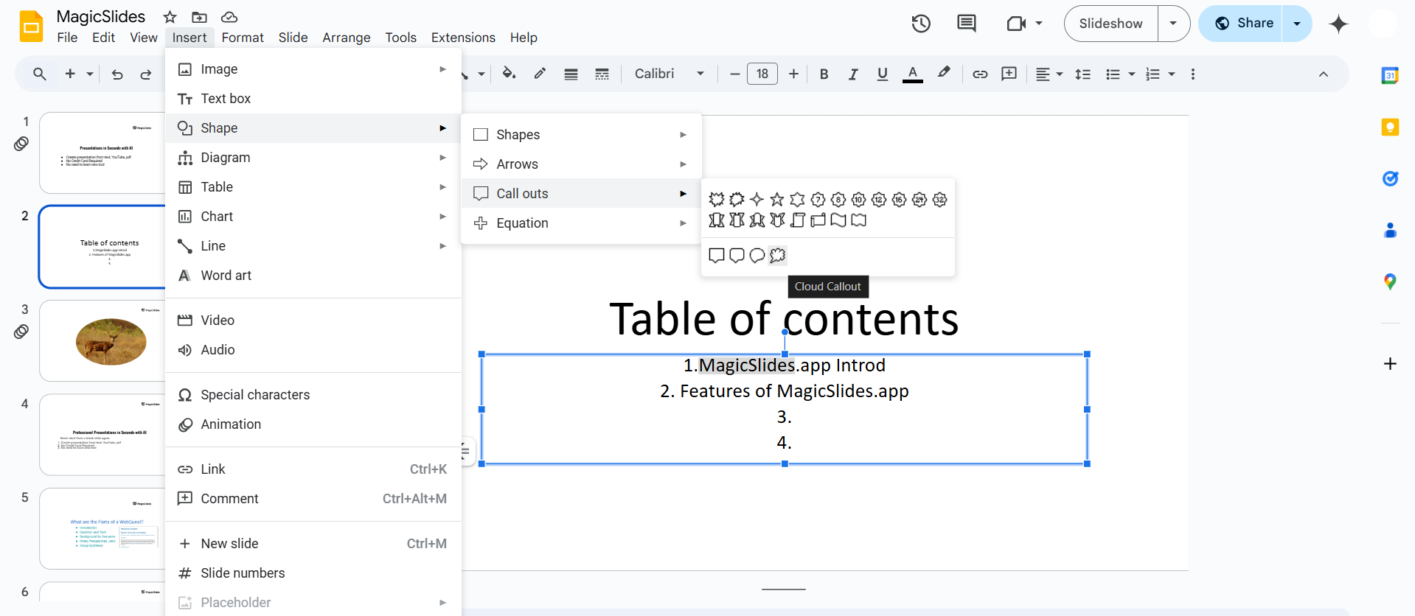Image resolution: width=1415 pixels, height=616 pixels.
Task: Expand the Slideshow options arrow
Action: point(1173,24)
